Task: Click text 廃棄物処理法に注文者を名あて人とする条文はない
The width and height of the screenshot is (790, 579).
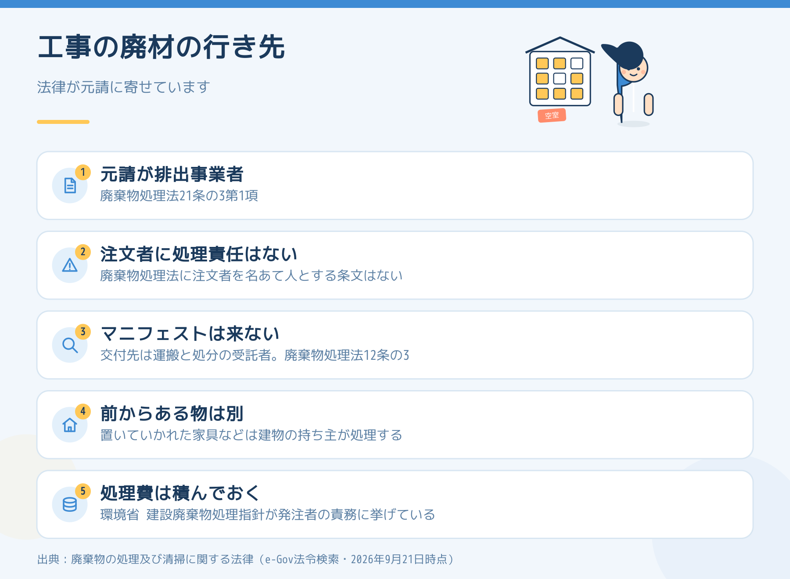Action: click(251, 275)
